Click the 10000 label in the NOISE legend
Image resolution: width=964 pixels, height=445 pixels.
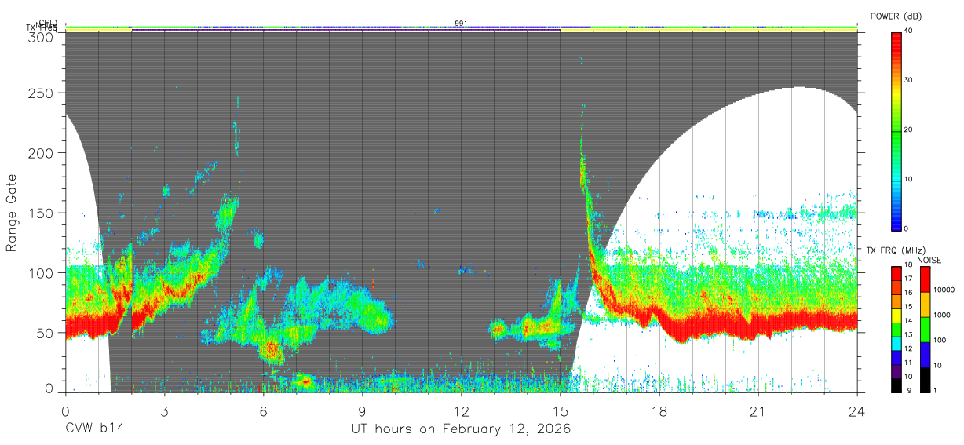(x=943, y=290)
